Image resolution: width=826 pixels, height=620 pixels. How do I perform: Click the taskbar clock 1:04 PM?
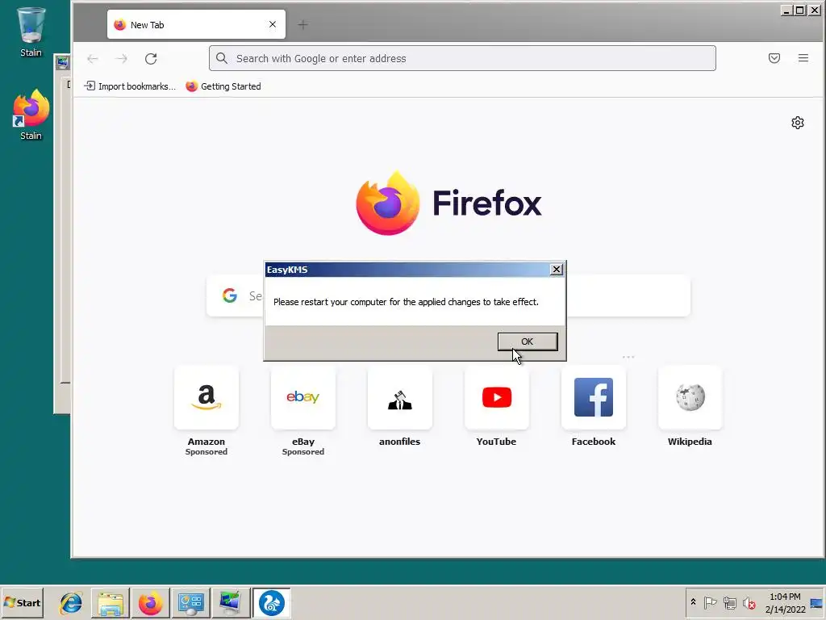(x=785, y=602)
